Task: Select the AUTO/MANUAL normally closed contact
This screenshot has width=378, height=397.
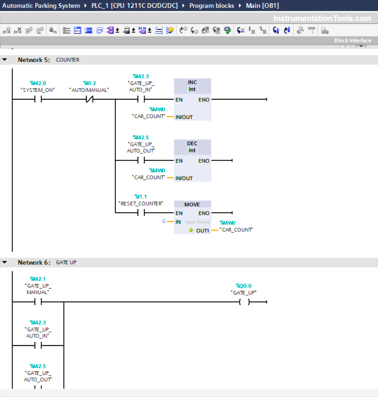Action: [x=89, y=99]
